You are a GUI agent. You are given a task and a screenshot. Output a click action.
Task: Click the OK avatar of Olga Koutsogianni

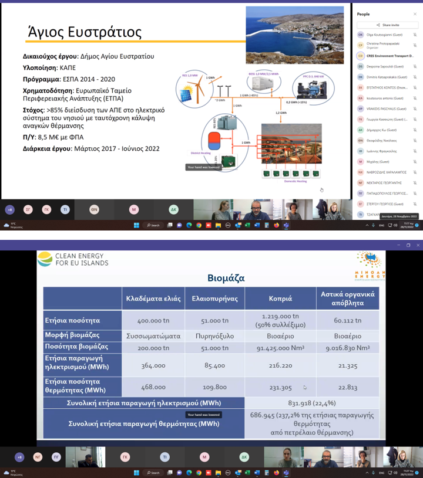[360, 35]
